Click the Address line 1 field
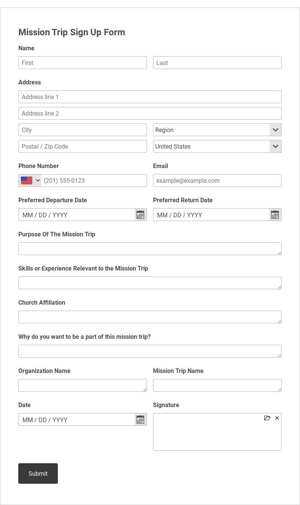 tap(150, 97)
